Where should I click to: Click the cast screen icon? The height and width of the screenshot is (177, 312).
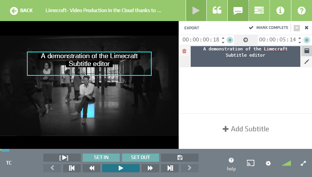click(x=250, y=163)
